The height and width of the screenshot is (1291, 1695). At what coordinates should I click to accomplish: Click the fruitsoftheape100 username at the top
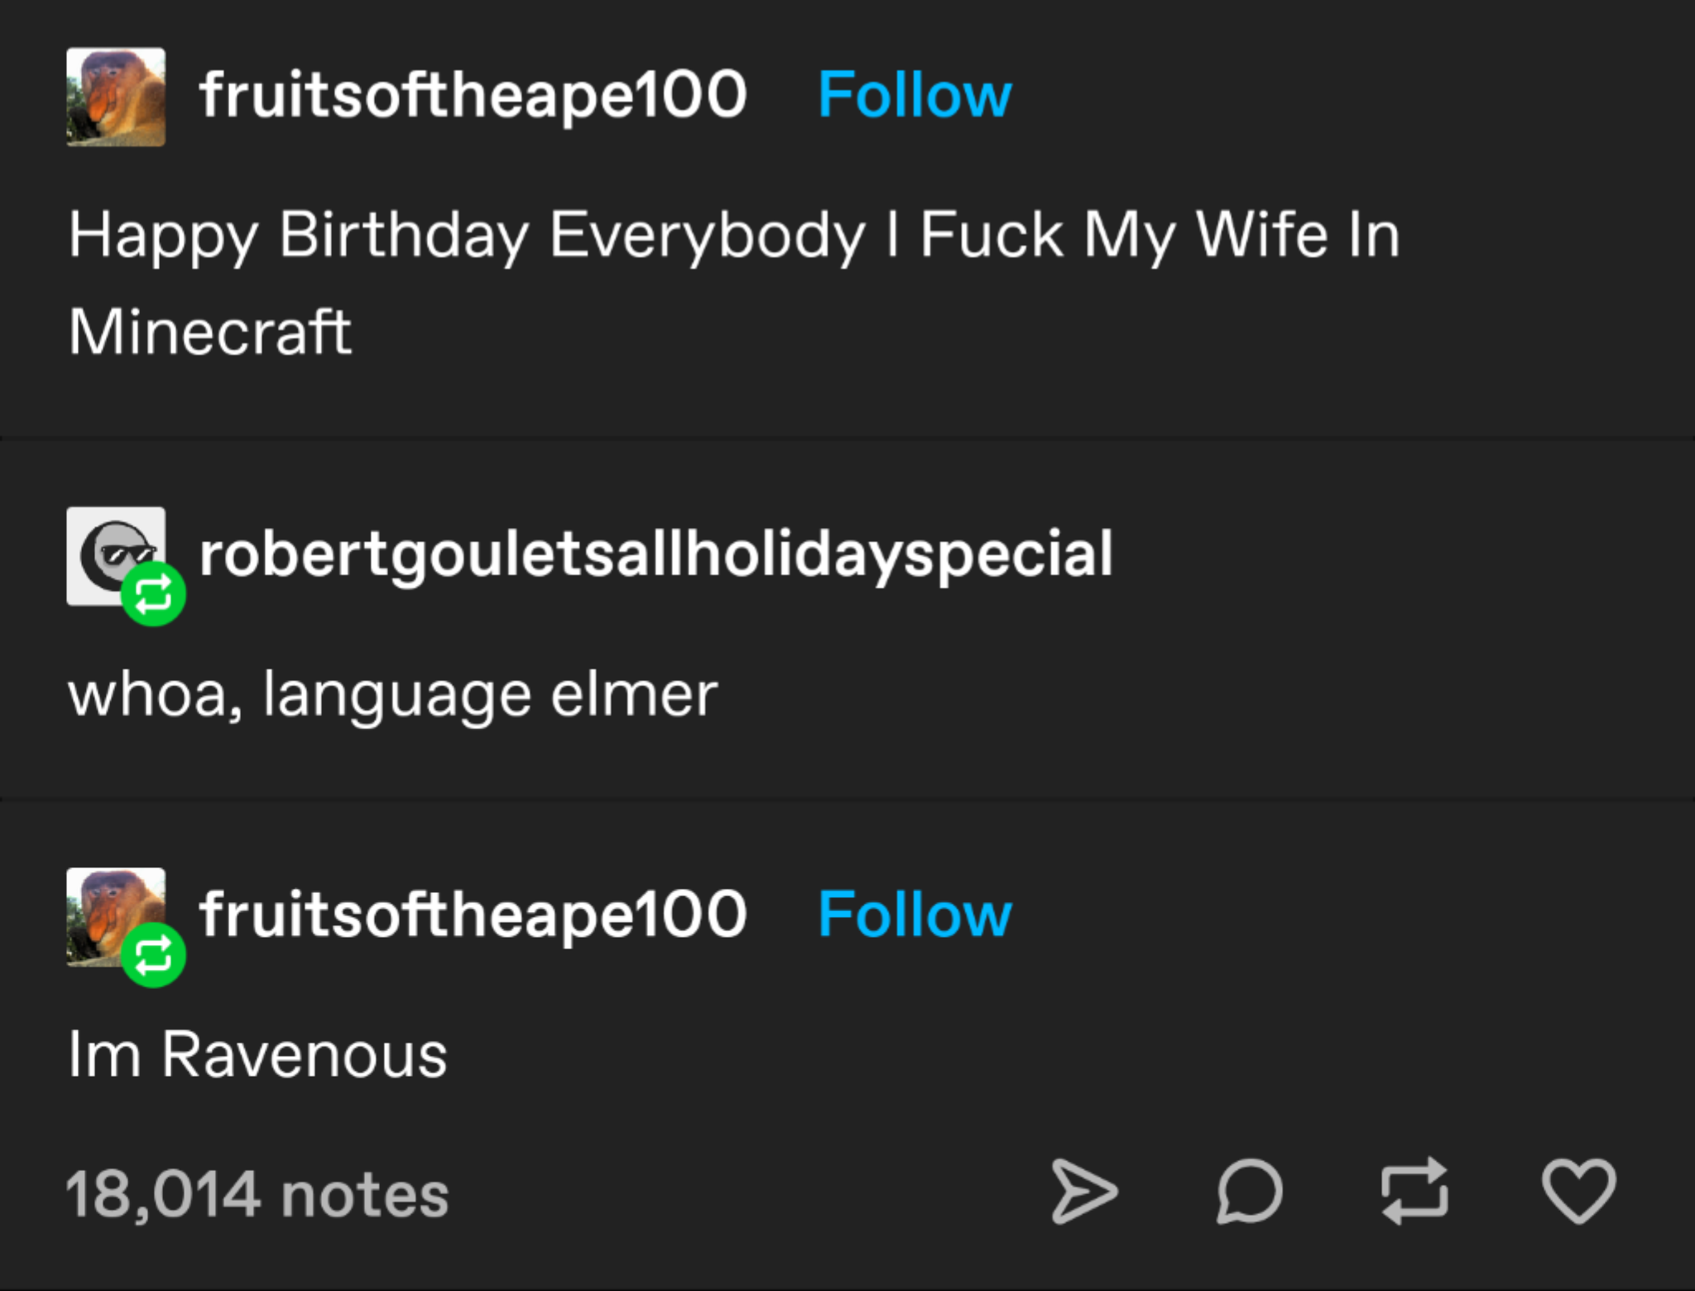pos(473,94)
